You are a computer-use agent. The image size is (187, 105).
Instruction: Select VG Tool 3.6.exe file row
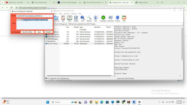coord(79,44)
